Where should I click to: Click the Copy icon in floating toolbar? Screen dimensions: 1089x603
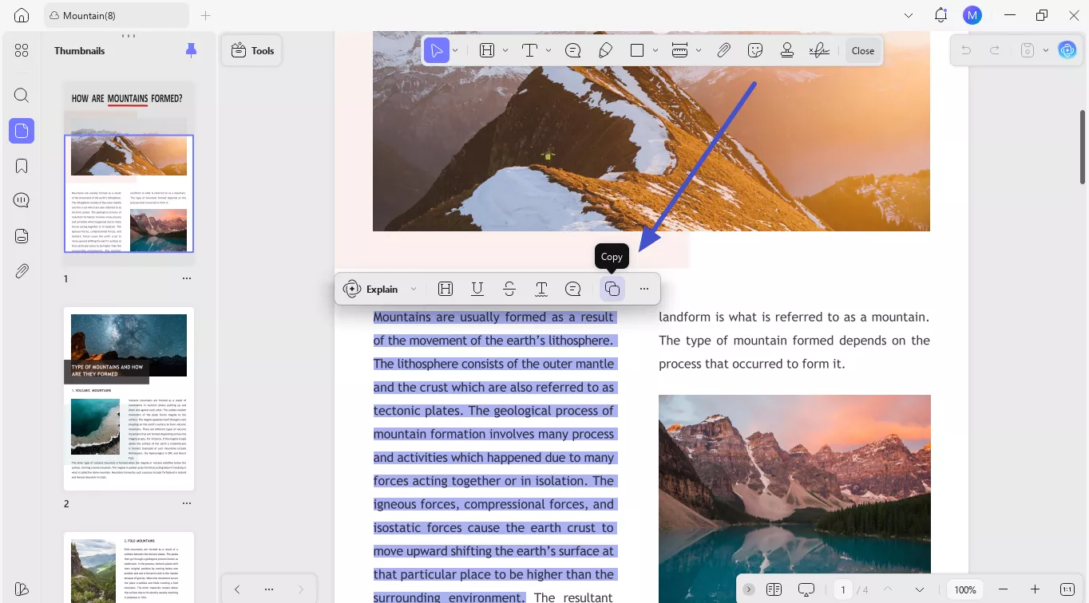point(612,289)
